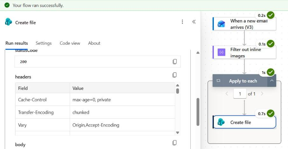Copy the headers section contents

pos(175,75)
